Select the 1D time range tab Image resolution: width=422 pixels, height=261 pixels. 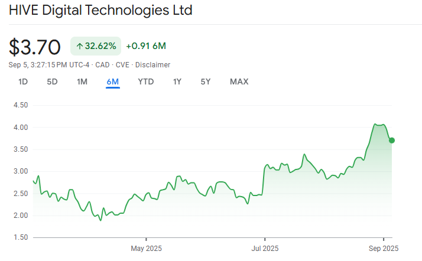(x=23, y=81)
